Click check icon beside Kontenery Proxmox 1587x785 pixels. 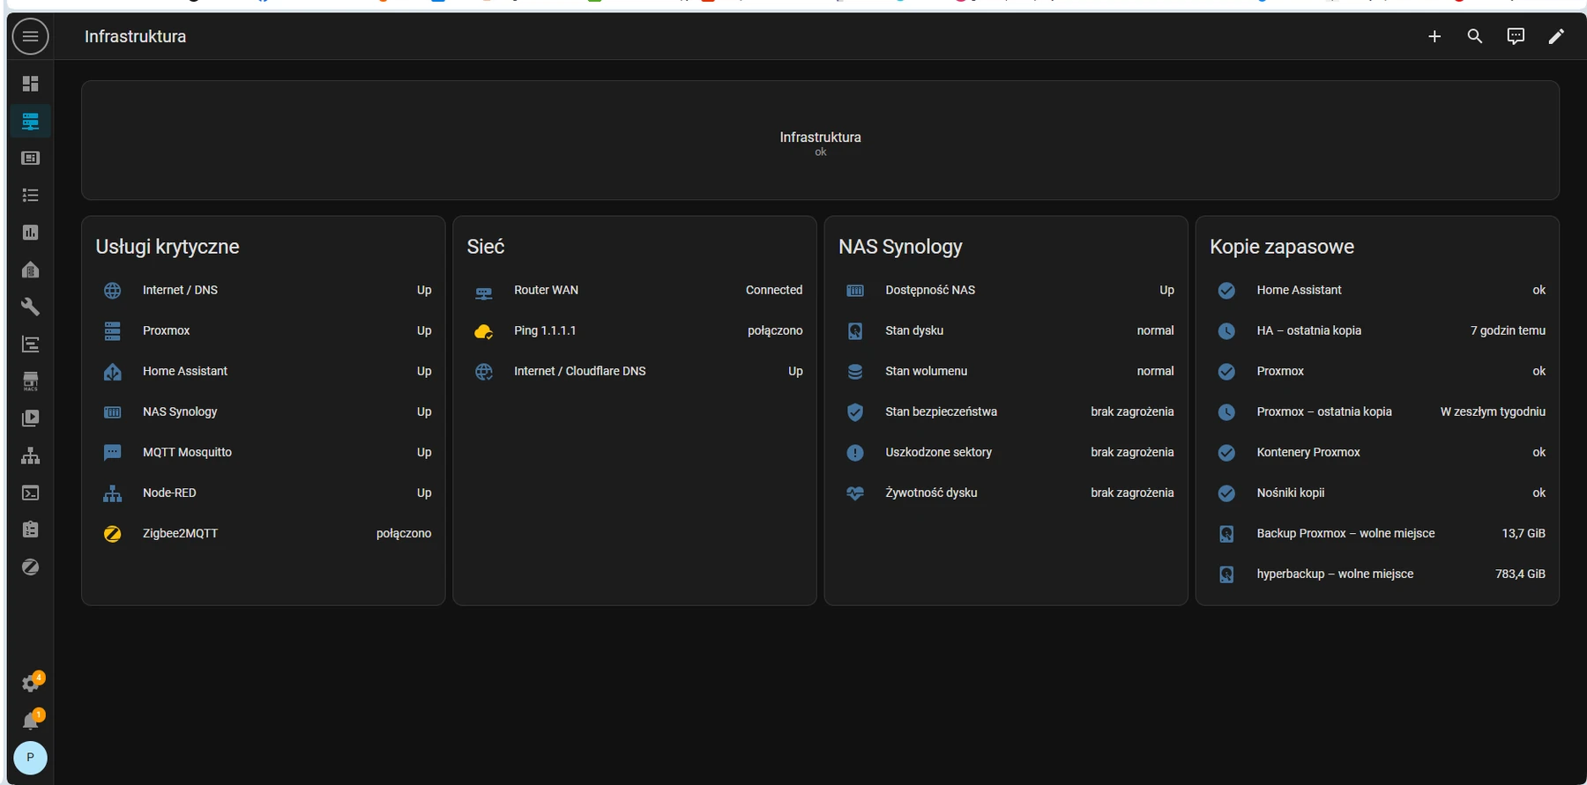pyautogui.click(x=1226, y=453)
